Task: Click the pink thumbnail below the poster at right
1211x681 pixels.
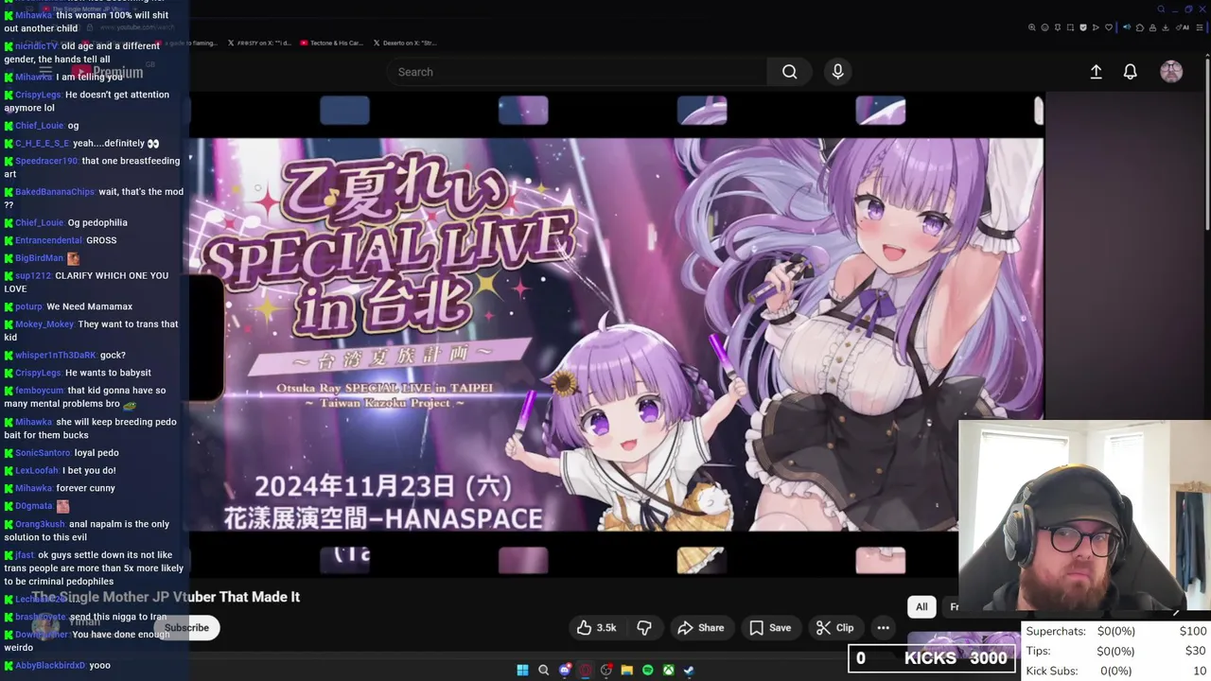Action: [x=880, y=560]
